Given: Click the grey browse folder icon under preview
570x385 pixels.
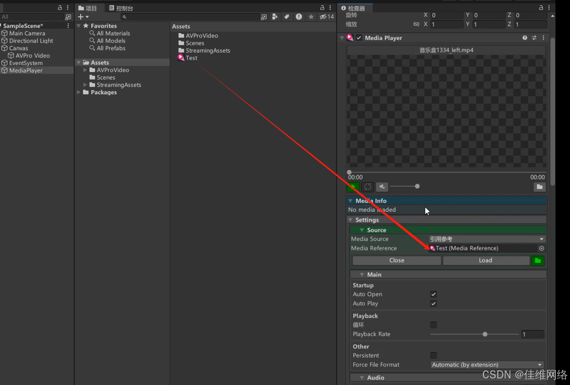Looking at the screenshot, I should click(x=539, y=187).
